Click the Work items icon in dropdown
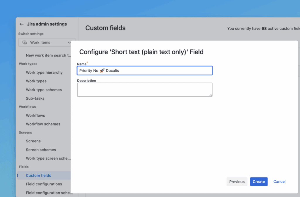 25,42
